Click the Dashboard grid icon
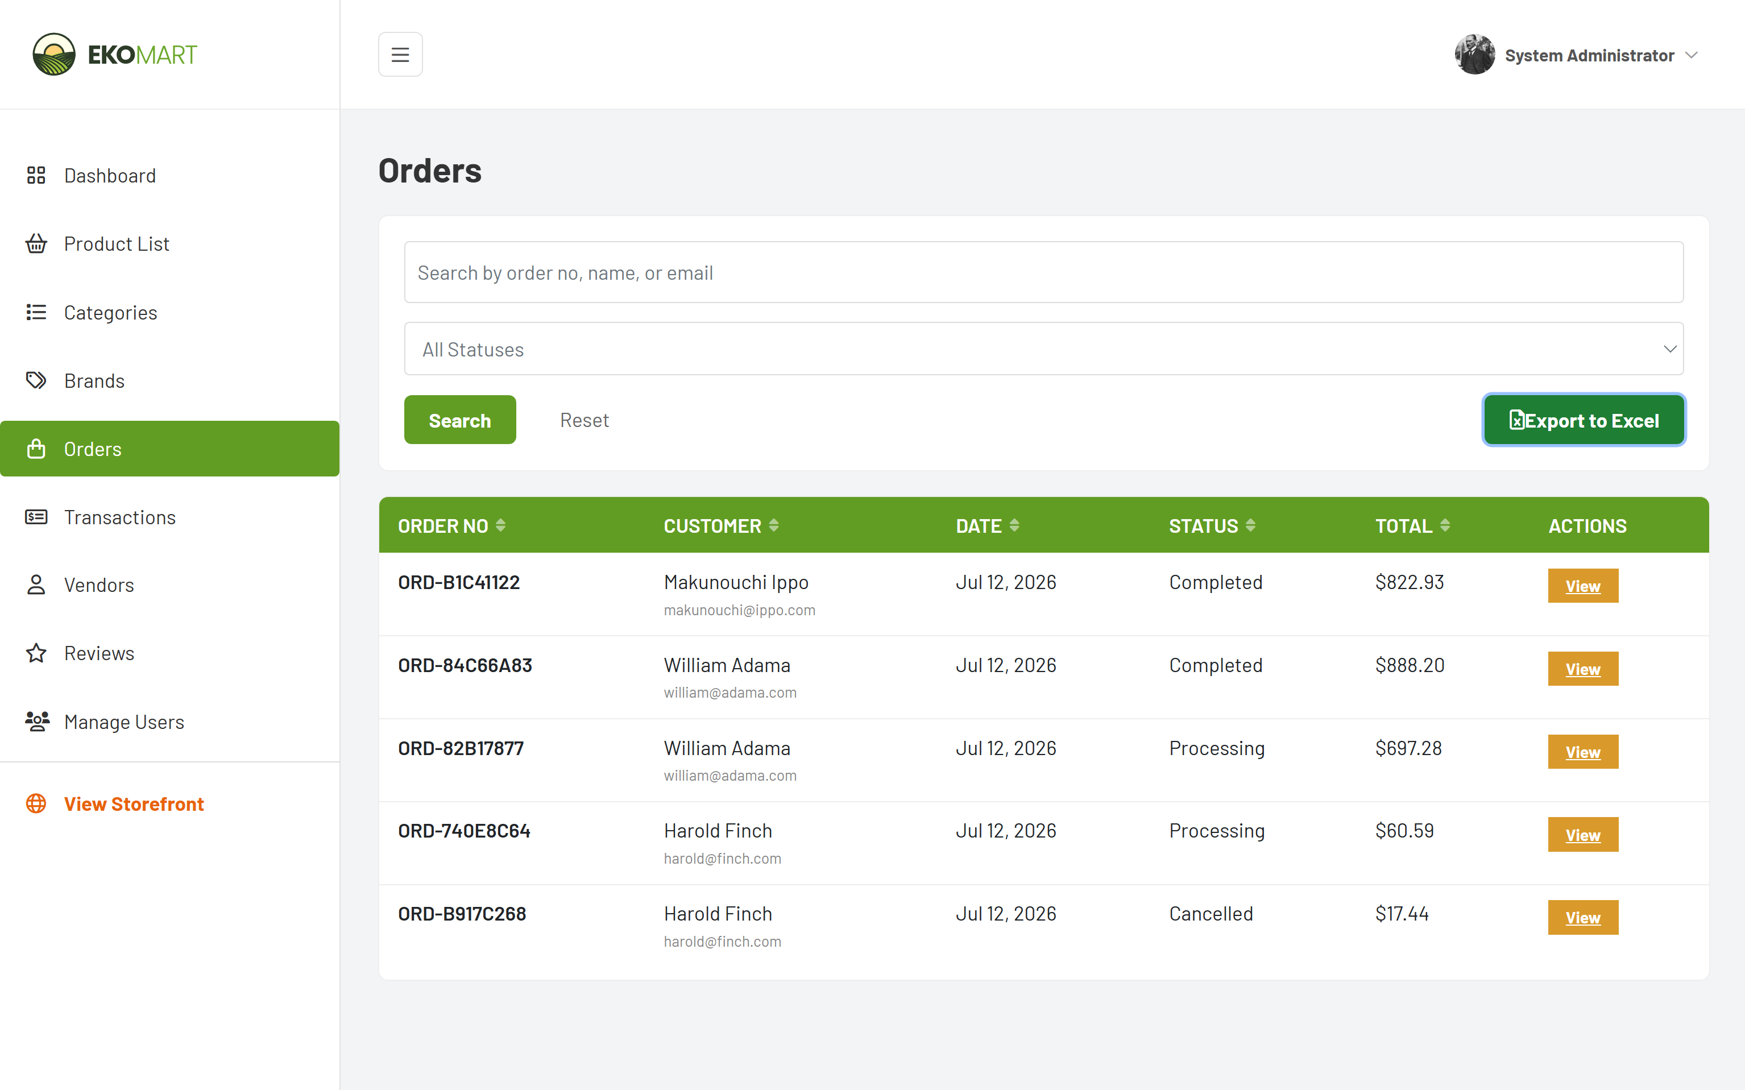1745x1090 pixels. pyautogui.click(x=36, y=175)
